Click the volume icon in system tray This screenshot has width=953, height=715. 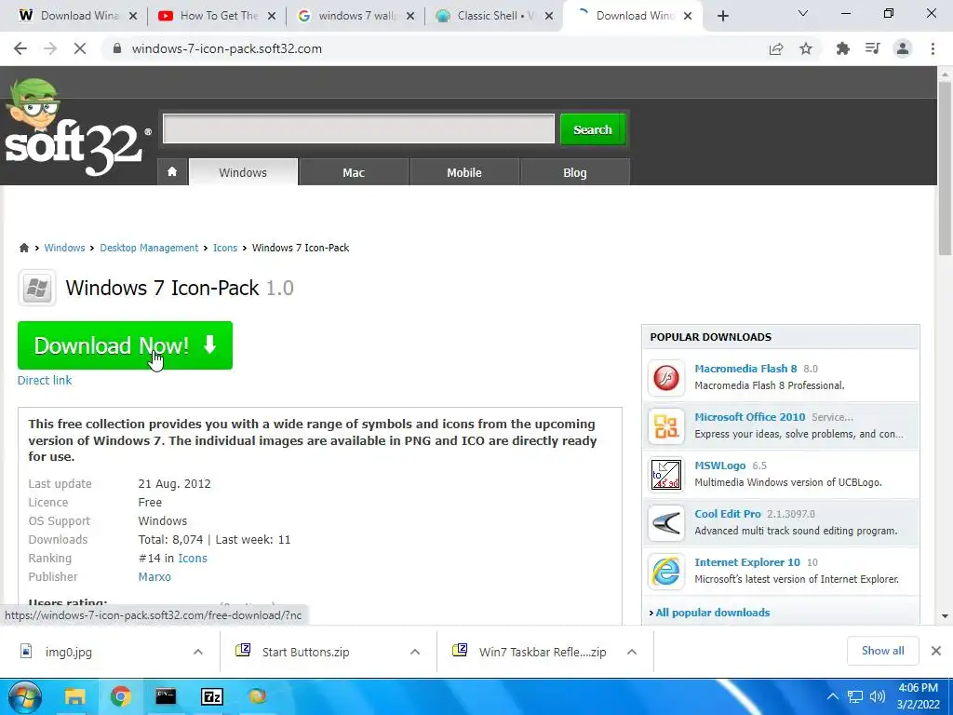877,696
